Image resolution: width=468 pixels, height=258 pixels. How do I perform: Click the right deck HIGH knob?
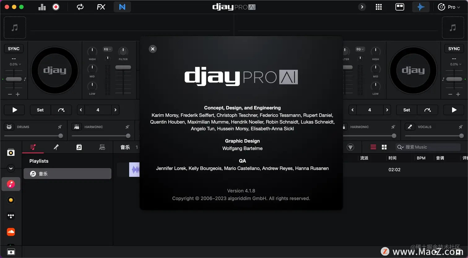[375, 51]
